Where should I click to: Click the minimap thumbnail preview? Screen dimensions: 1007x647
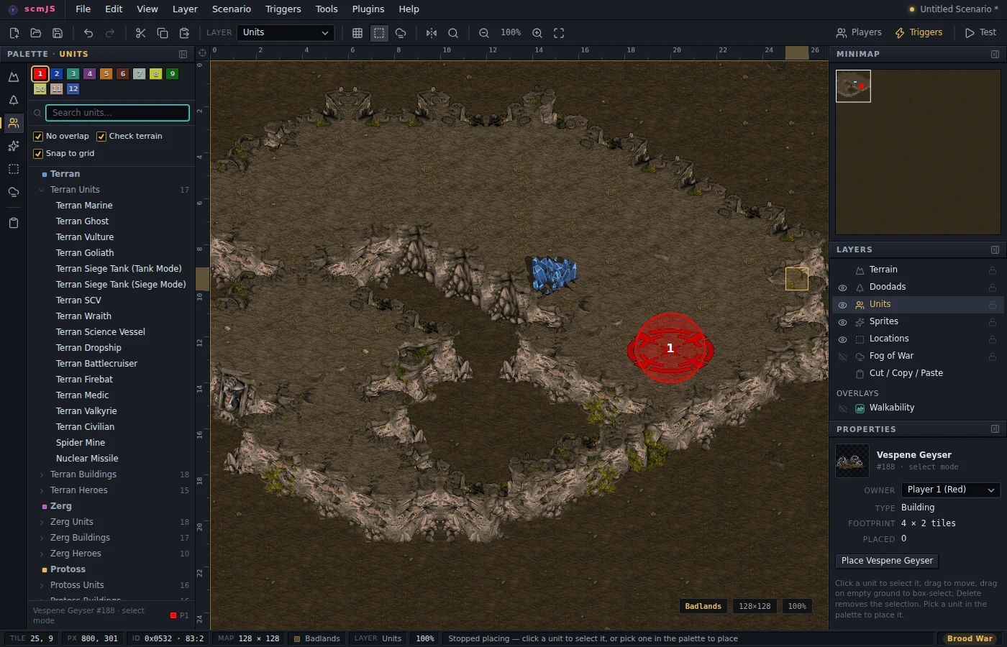click(853, 86)
